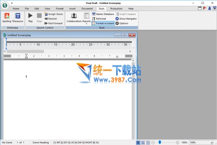Open the Edit ribbon tab
The width and height of the screenshot is (217, 145).
(37, 9)
